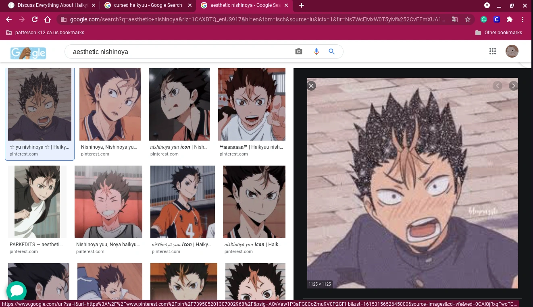This screenshot has height=307, width=533.
Task: Expand the dropdown arrow in the title bar
Action: pyautogui.click(x=487, y=5)
